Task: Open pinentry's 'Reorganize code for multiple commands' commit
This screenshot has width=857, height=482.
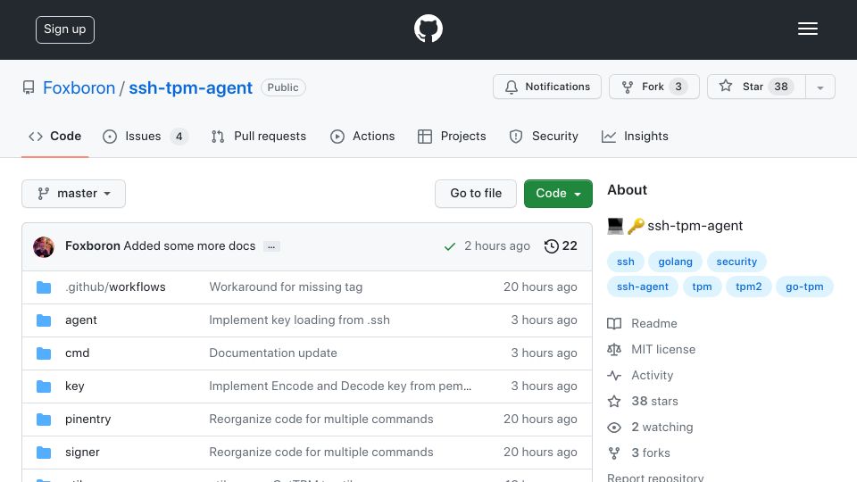Action: coord(321,420)
